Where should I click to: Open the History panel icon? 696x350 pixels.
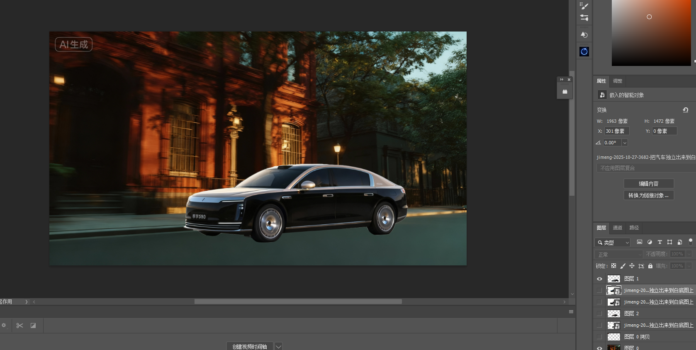point(584,35)
